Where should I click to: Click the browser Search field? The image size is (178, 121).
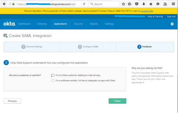pos(104,4)
